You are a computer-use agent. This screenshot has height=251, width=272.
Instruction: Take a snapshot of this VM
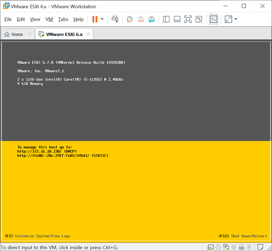click(x=129, y=19)
